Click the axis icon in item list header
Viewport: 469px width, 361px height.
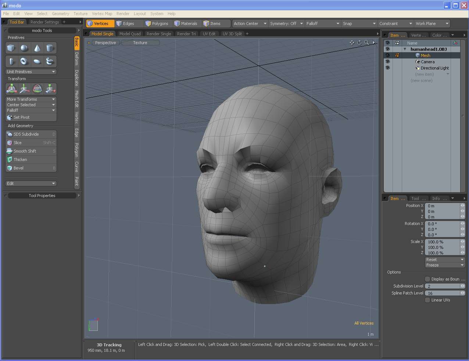point(455,43)
